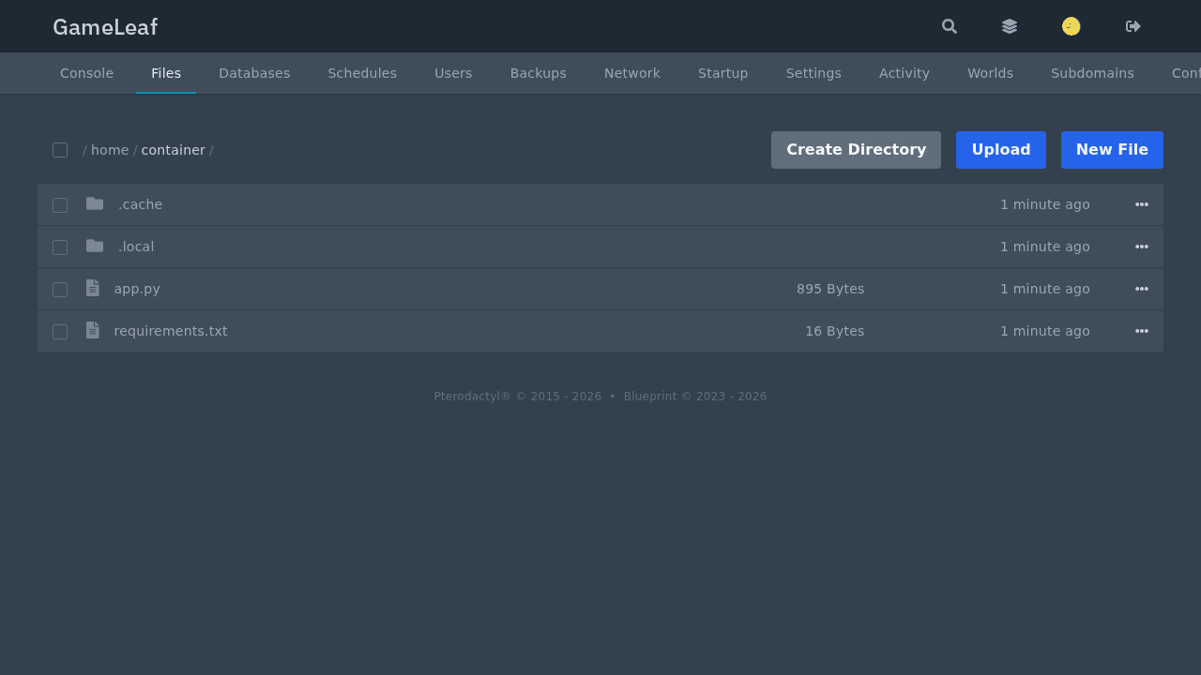Open the search magnifier icon
The height and width of the screenshot is (675, 1201).
[950, 26]
